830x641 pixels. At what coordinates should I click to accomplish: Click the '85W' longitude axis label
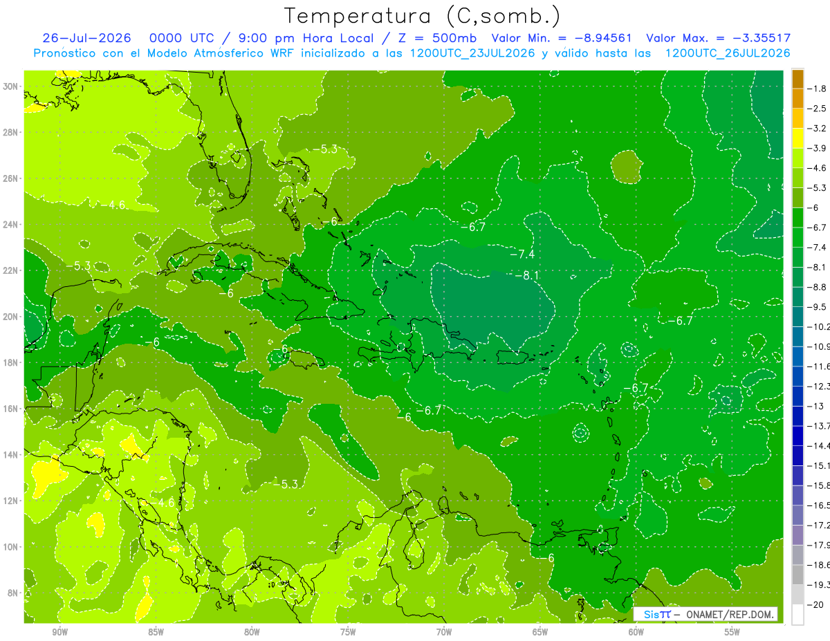tap(156, 631)
